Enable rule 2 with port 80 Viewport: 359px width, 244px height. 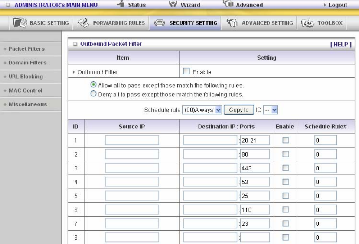click(285, 154)
